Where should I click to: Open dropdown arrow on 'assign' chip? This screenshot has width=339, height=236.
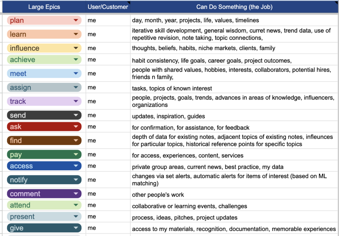click(76, 88)
